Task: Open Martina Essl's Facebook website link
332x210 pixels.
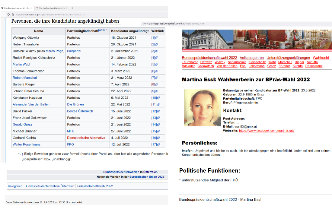Action: point(267,131)
